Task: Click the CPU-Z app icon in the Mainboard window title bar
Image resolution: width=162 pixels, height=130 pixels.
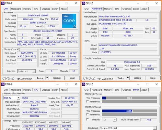Action: pyautogui.click(x=84, y=3)
